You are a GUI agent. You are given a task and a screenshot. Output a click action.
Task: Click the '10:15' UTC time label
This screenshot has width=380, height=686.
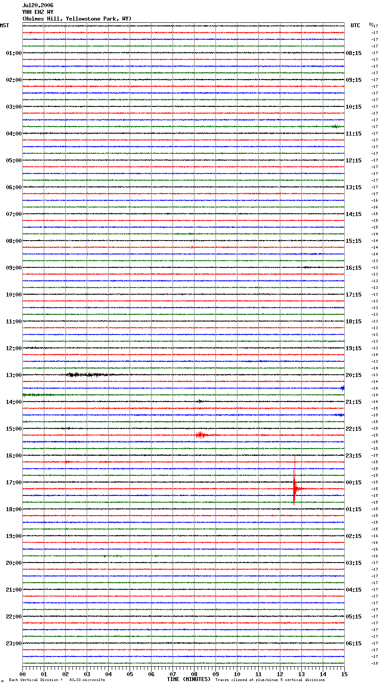(354, 107)
